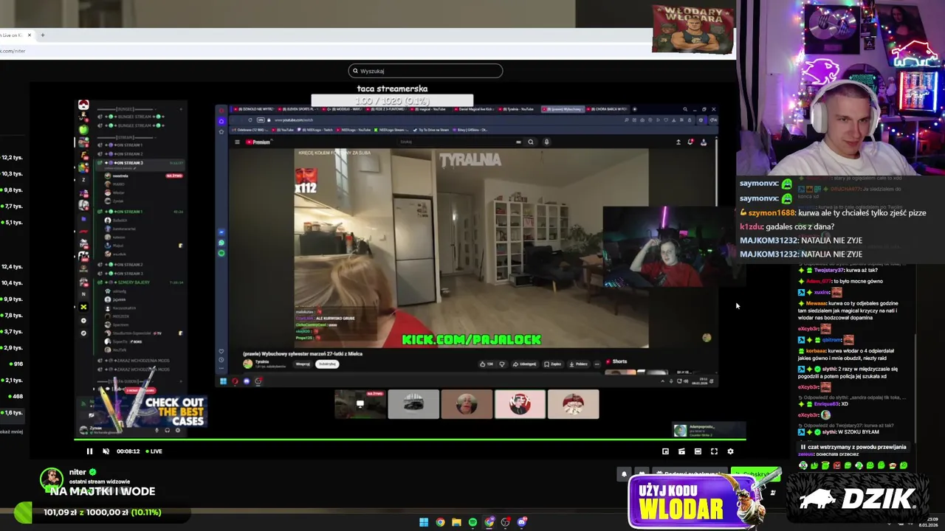Open Kick player settings gear
Viewport: 945px width, 531px height.
(730, 451)
